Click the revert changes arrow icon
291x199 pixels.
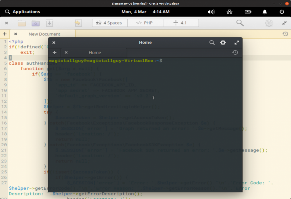click(x=77, y=23)
